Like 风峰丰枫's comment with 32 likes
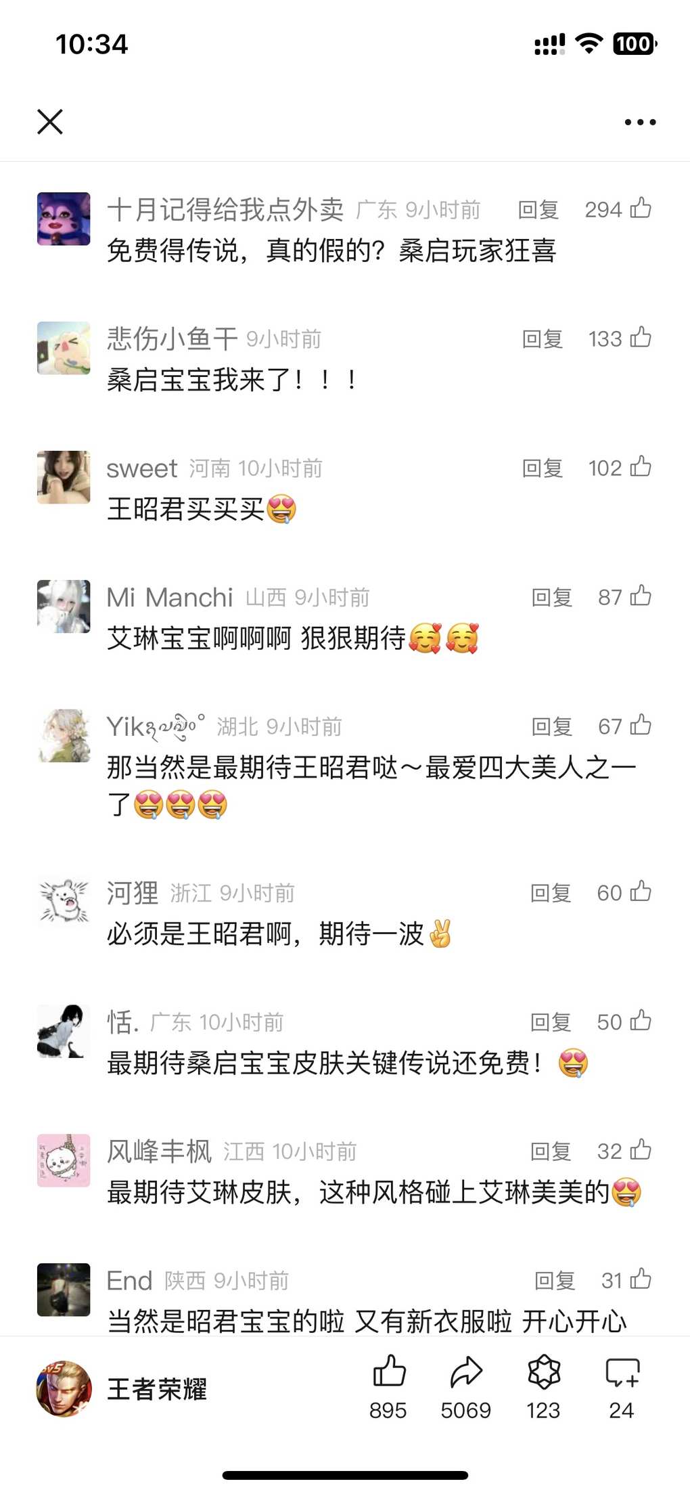This screenshot has height=1494, width=690. click(641, 1150)
